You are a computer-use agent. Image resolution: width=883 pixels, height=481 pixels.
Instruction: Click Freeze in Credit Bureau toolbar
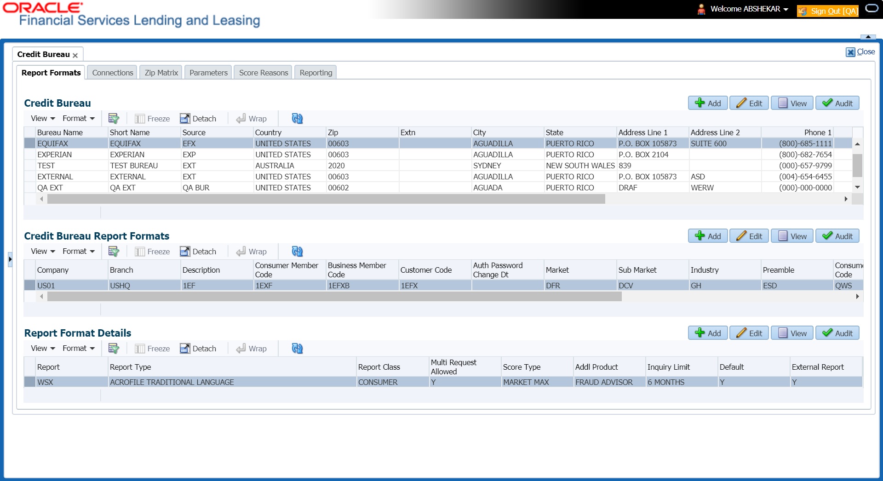click(x=152, y=119)
